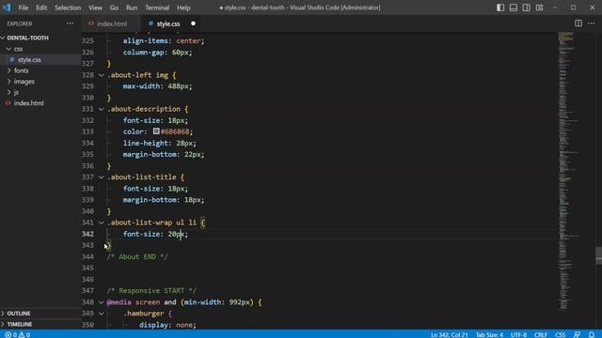Fold the @media screen block
This screenshot has width=602, height=338.
[101, 302]
